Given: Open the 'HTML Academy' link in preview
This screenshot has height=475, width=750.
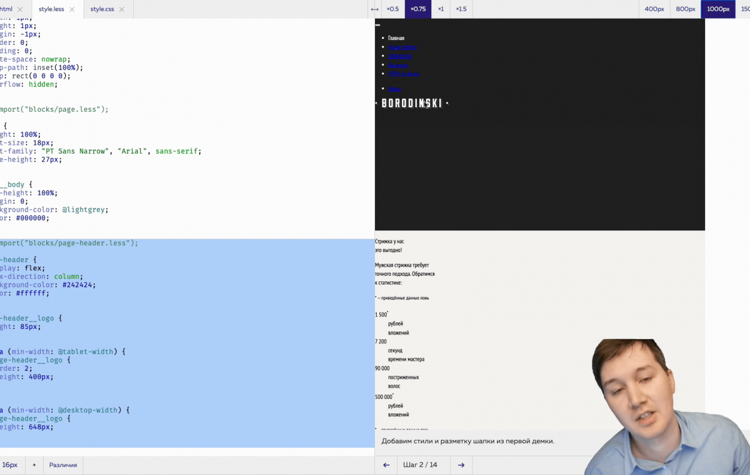Looking at the screenshot, I should coord(404,74).
